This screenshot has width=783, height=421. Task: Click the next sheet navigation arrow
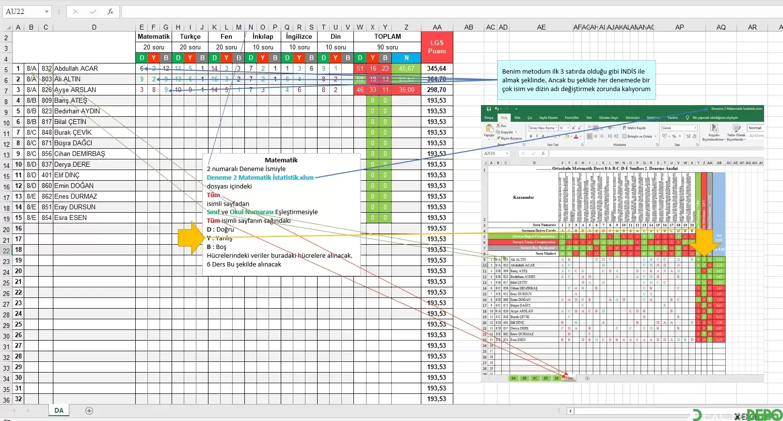coord(28,411)
